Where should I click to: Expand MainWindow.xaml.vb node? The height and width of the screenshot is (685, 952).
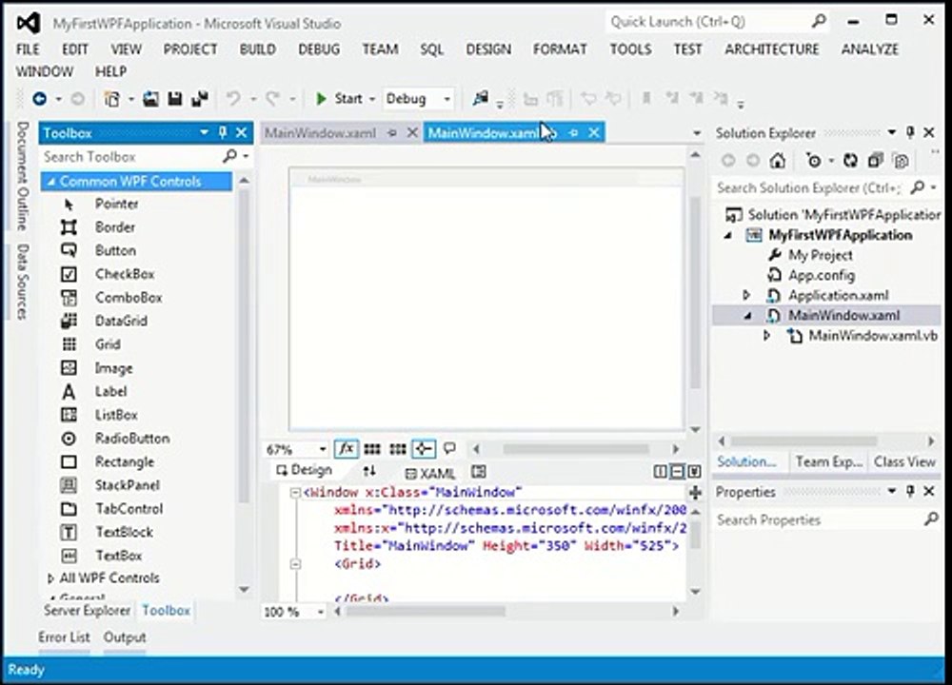pyautogui.click(x=766, y=336)
